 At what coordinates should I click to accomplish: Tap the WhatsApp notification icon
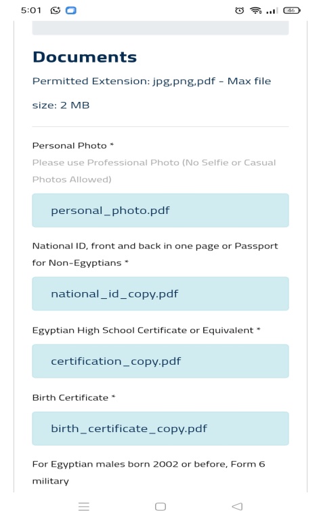tap(56, 10)
